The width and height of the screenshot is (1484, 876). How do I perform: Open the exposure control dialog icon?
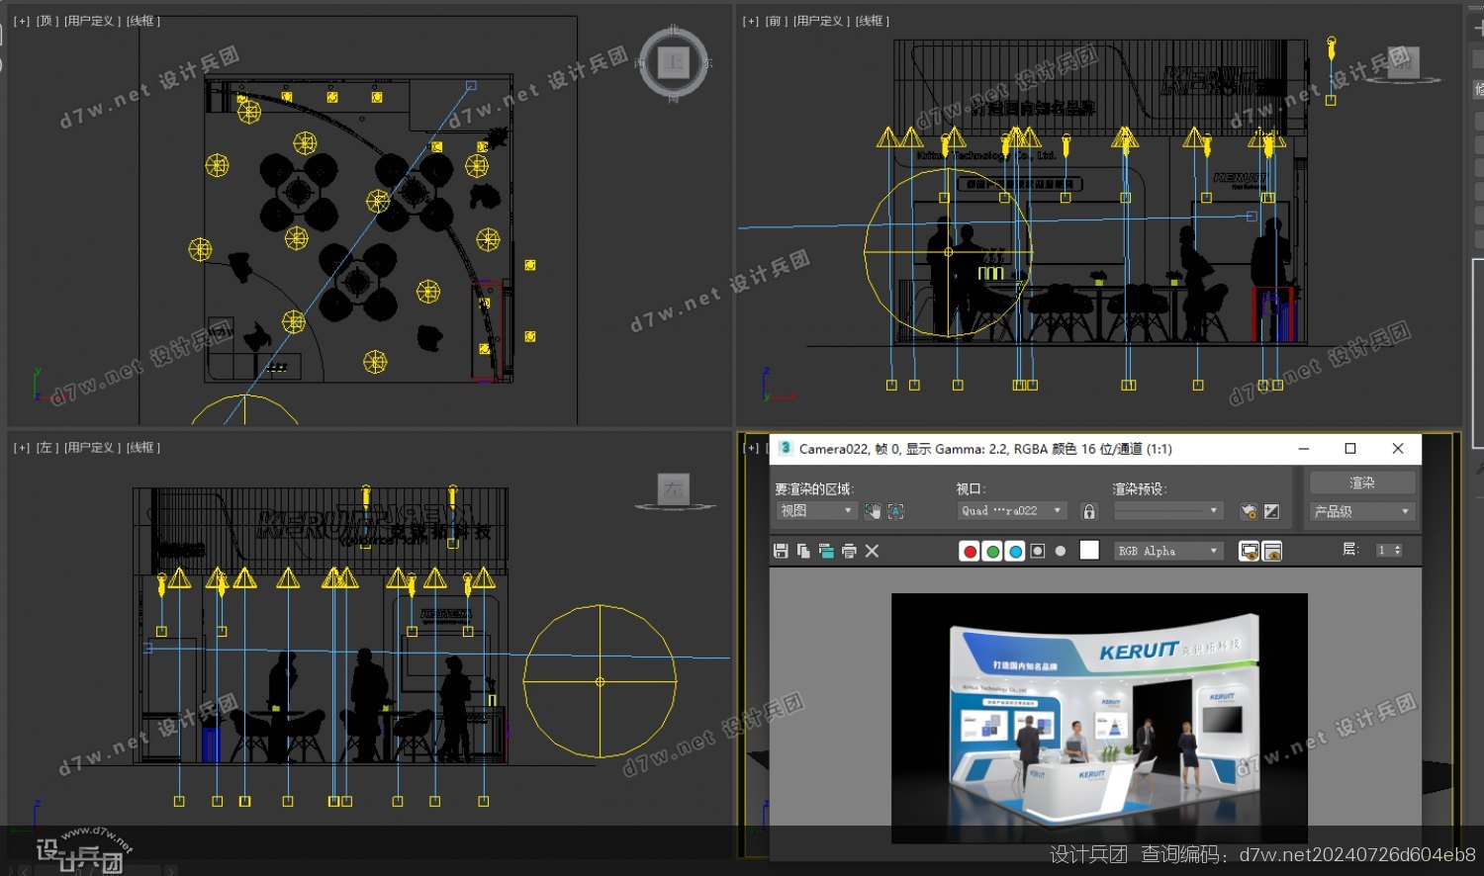click(1272, 511)
